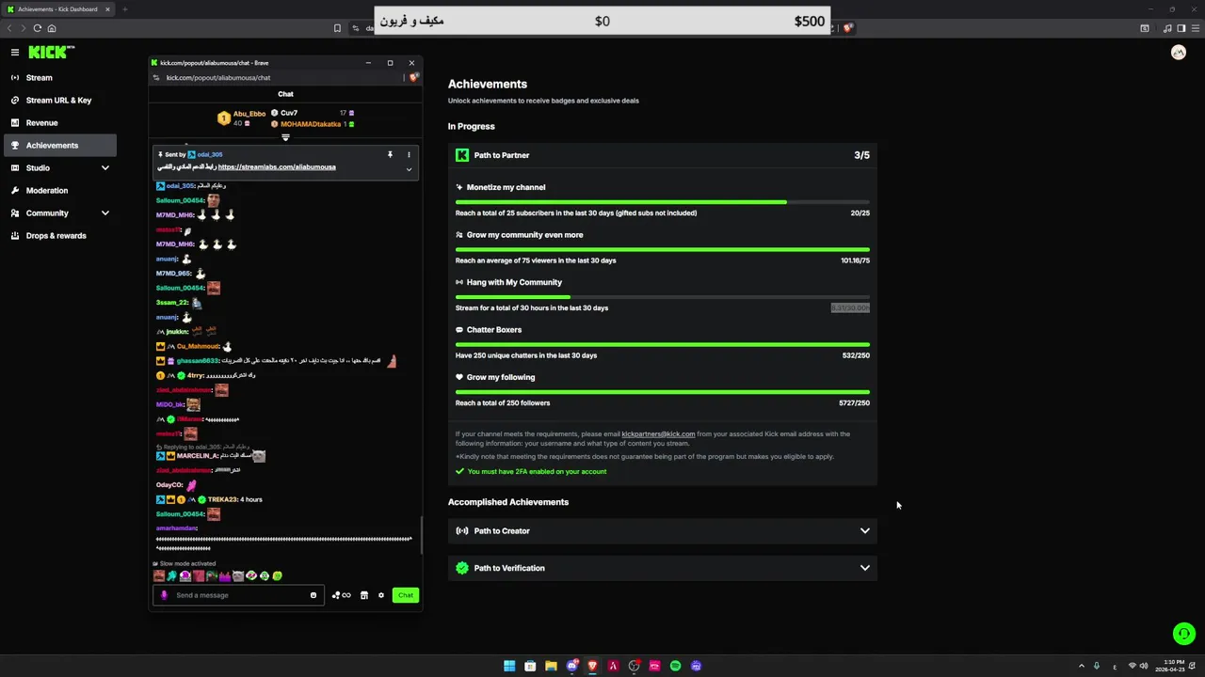Click the TREKA23 chat message '4 hours'
The width and height of the screenshot is (1205, 677).
[x=251, y=499]
